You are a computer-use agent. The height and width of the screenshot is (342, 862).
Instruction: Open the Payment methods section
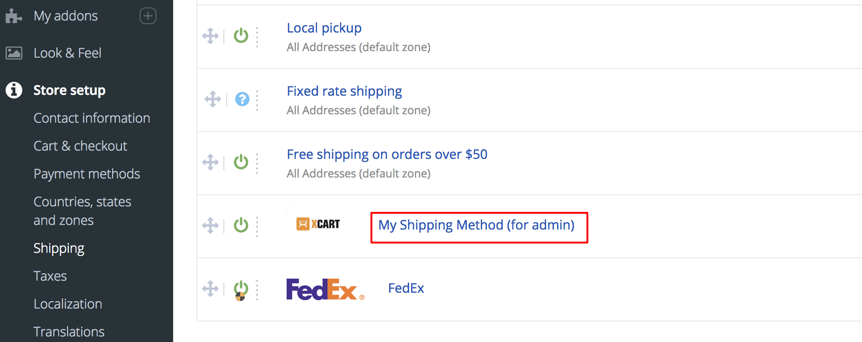pyautogui.click(x=87, y=173)
